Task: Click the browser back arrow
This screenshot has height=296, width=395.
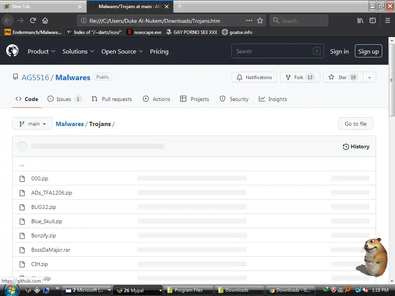Action: tap(8, 20)
